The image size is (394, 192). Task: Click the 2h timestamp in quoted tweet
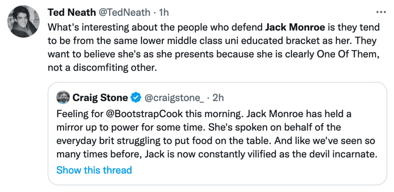pos(218,98)
